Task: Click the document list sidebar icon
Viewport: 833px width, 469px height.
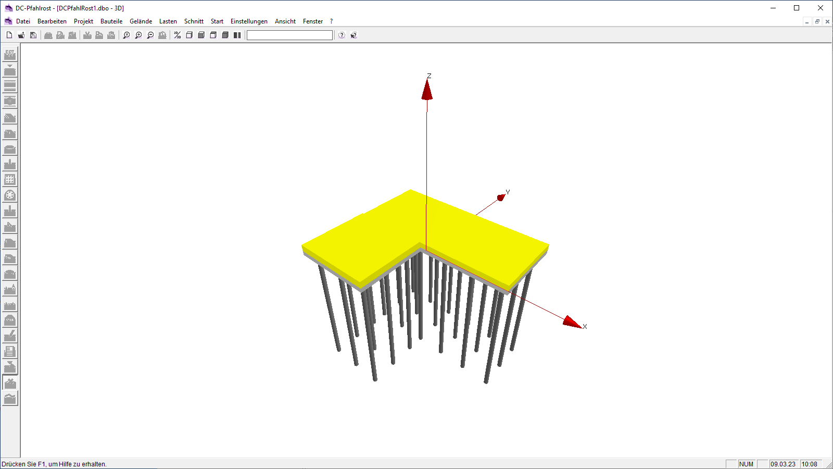Action: pyautogui.click(x=10, y=351)
